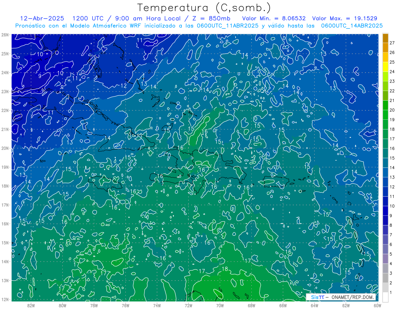Click the "9:00 am Hora Local" text
This screenshot has width=401, height=310.
148,18
